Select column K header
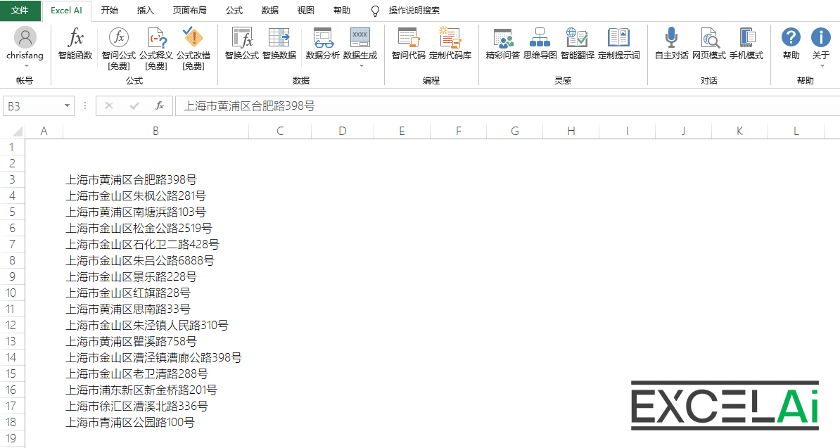Image resolution: width=840 pixels, height=448 pixels. (x=740, y=131)
